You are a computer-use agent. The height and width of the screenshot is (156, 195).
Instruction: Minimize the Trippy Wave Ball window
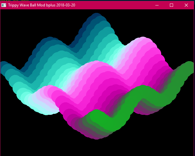[x=157, y=5]
